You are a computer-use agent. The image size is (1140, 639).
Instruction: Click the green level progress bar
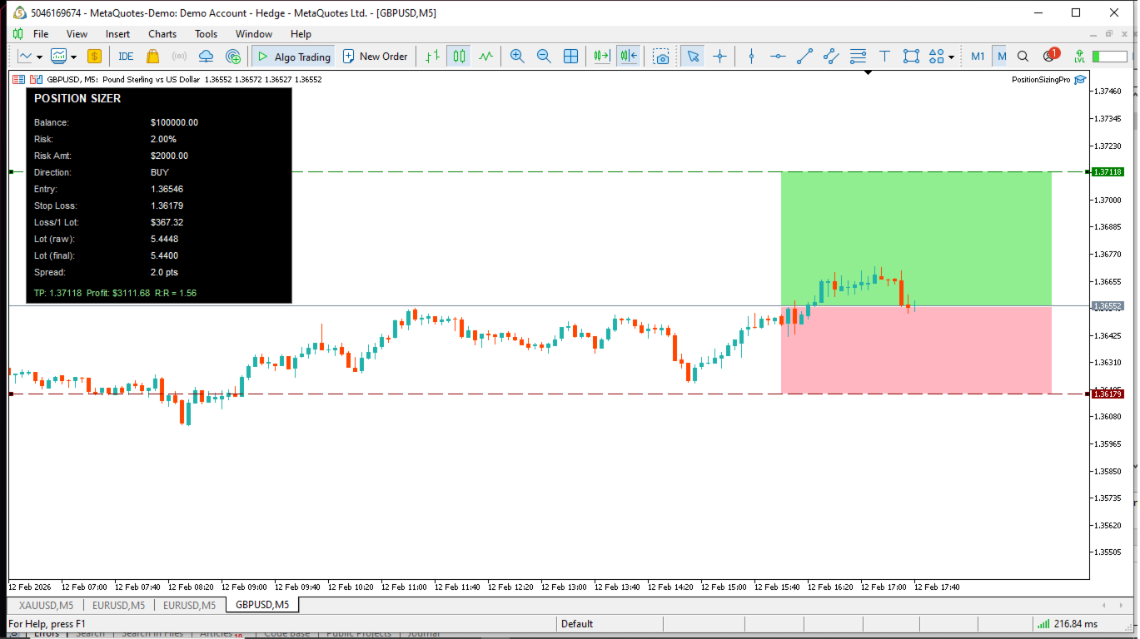click(x=1109, y=57)
